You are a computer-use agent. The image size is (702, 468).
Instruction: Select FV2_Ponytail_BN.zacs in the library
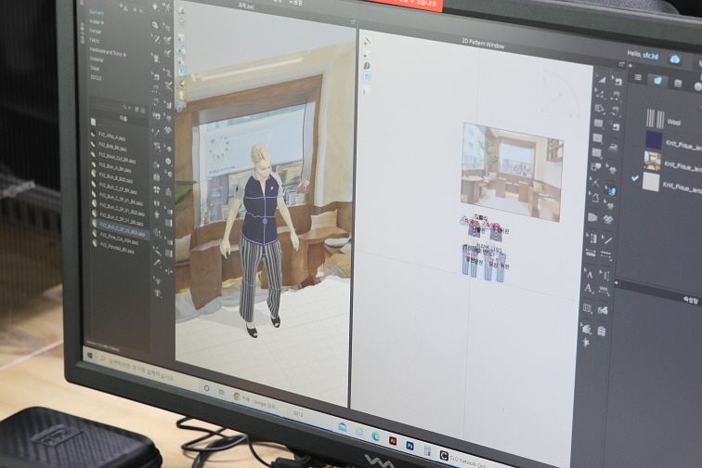pos(116,249)
